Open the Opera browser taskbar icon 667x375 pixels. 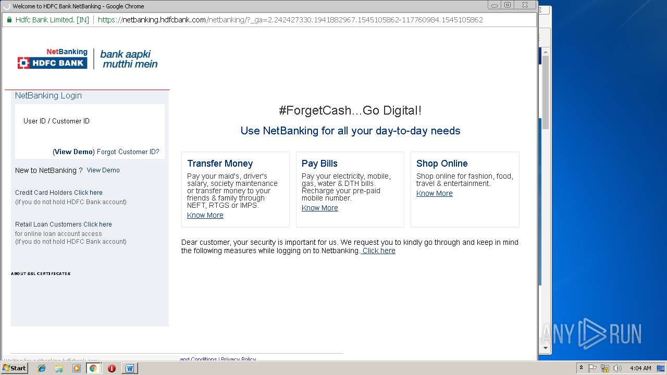pyautogui.click(x=112, y=368)
